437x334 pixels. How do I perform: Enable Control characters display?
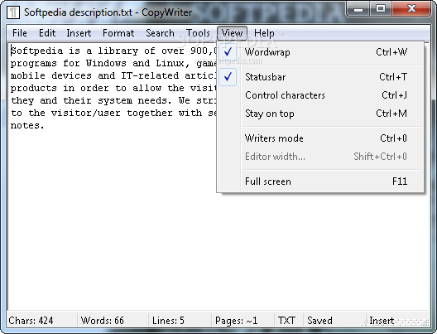[x=320, y=95]
